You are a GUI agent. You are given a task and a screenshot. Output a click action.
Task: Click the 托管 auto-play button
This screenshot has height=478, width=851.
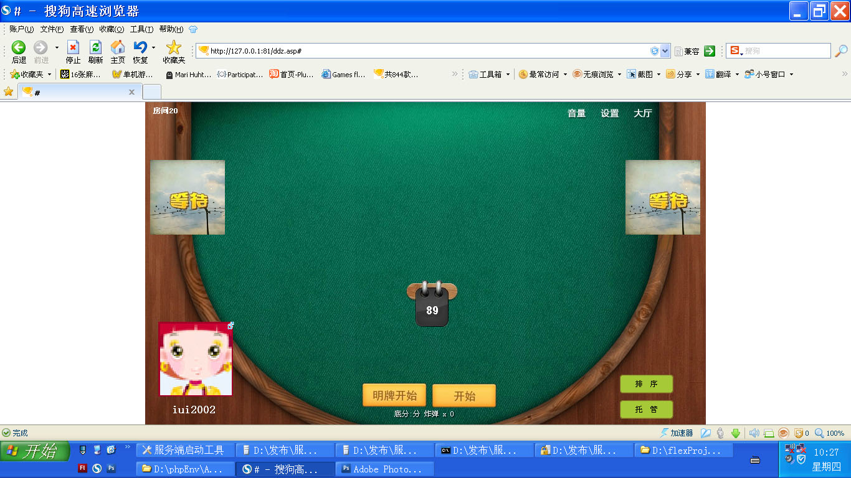(x=647, y=410)
